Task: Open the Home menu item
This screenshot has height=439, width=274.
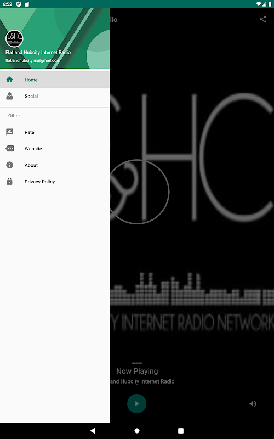Action: (x=54, y=80)
